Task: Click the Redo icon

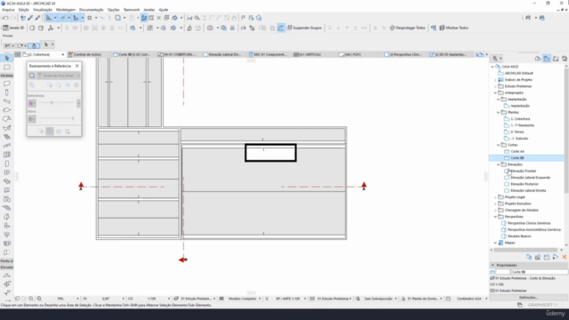Action: [x=13, y=18]
